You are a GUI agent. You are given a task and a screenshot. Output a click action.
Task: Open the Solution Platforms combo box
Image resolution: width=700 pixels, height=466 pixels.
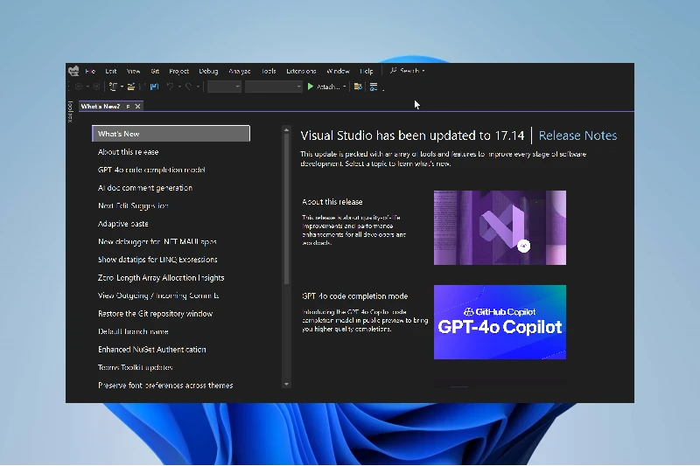[274, 87]
